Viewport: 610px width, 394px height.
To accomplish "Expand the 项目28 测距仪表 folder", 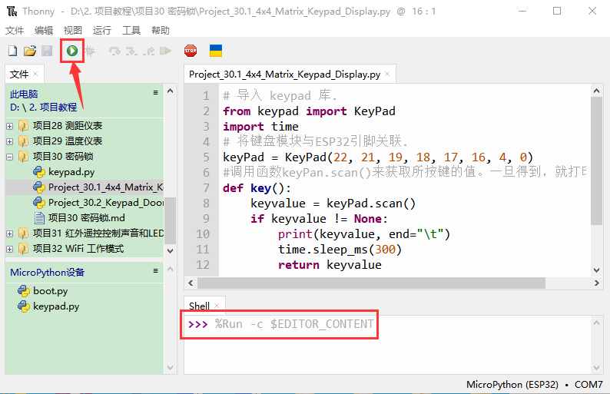I will click(10, 126).
